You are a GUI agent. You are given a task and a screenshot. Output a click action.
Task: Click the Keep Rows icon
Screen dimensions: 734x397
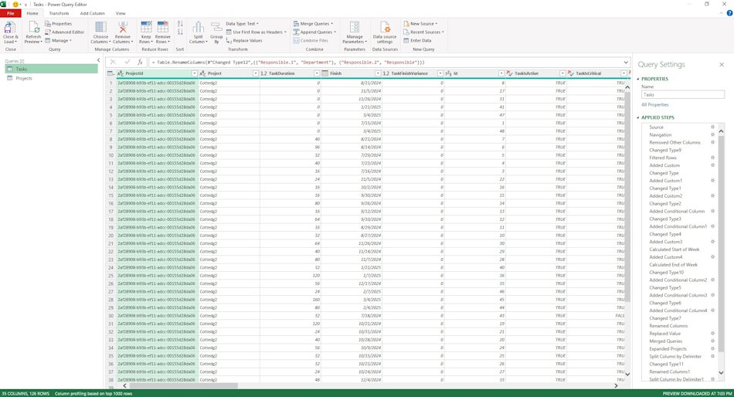[146, 27]
